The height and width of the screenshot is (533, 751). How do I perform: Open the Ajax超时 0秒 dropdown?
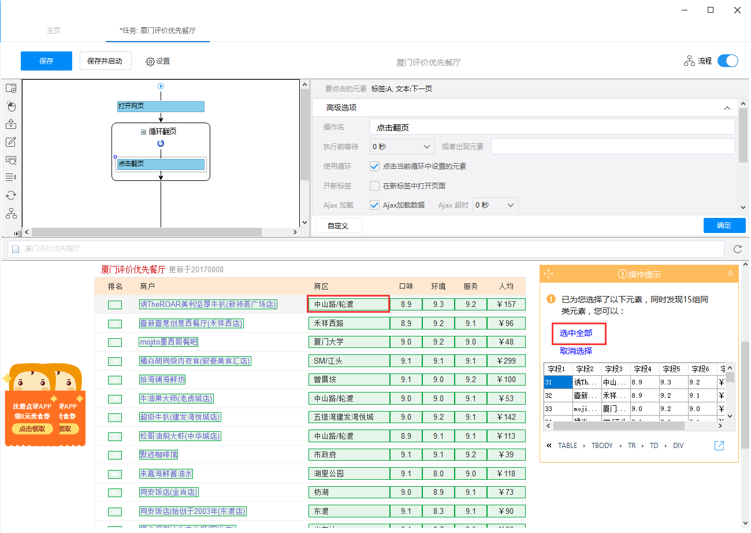495,205
